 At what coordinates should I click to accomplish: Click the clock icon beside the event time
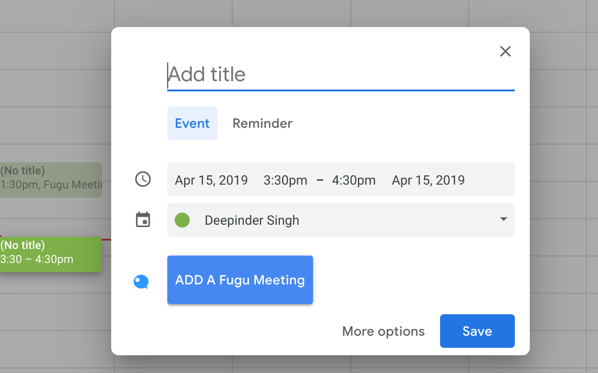tap(142, 179)
